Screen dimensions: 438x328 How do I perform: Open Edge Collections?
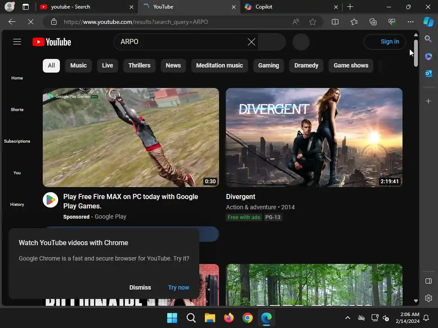tap(373, 22)
